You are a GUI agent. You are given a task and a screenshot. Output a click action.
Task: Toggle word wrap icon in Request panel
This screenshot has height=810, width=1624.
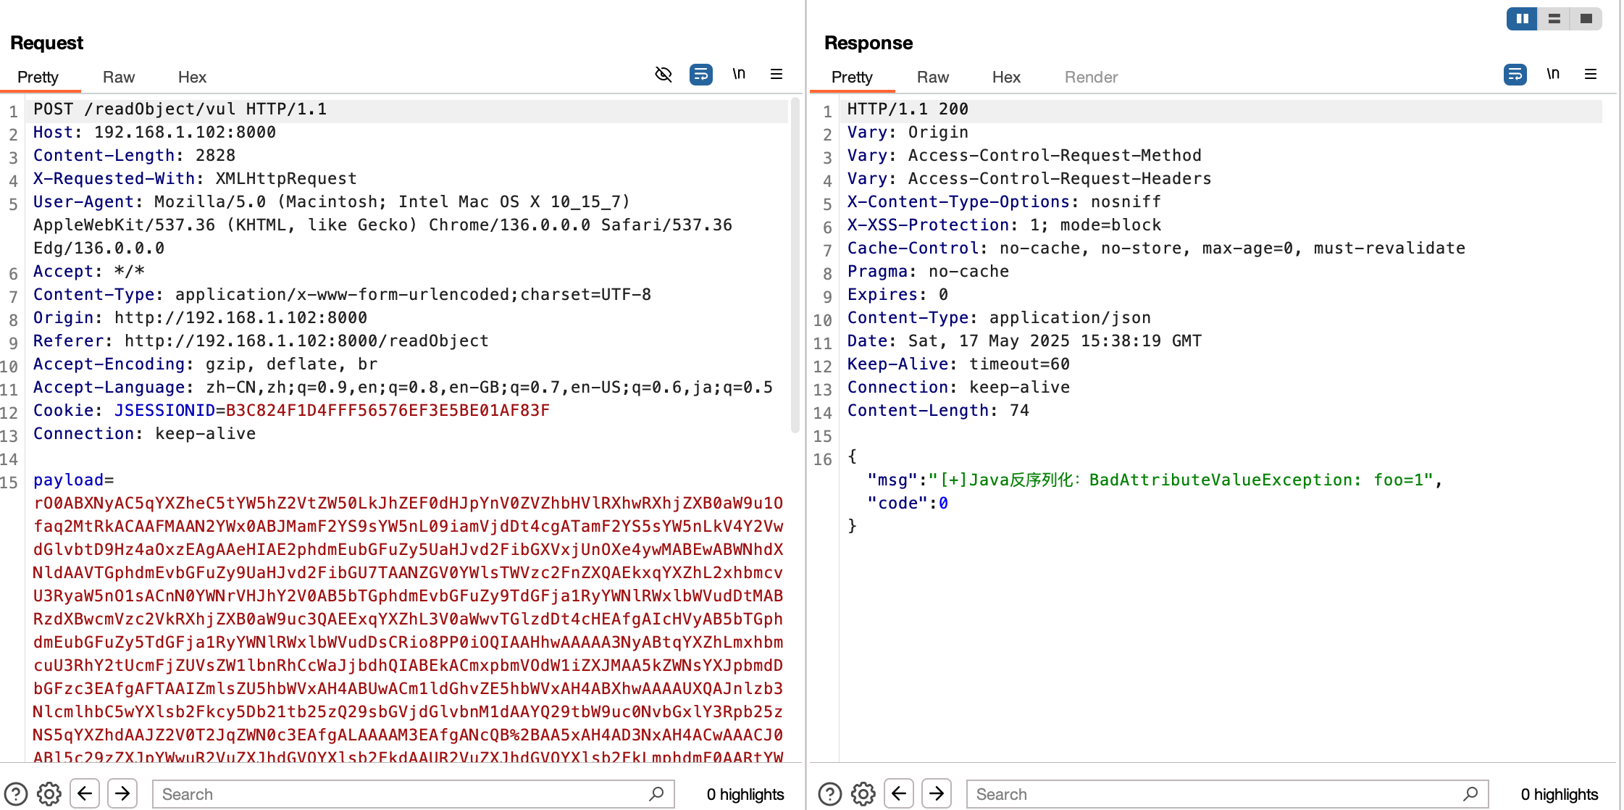point(700,75)
